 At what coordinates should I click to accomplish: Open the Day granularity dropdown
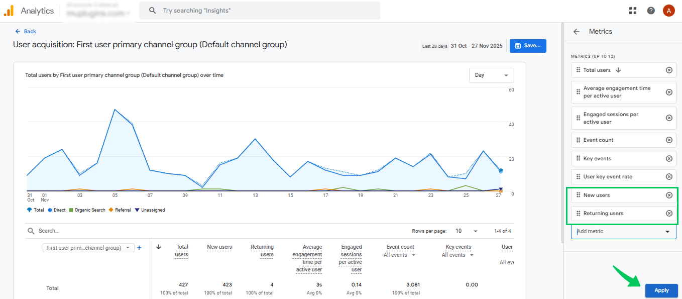click(491, 75)
